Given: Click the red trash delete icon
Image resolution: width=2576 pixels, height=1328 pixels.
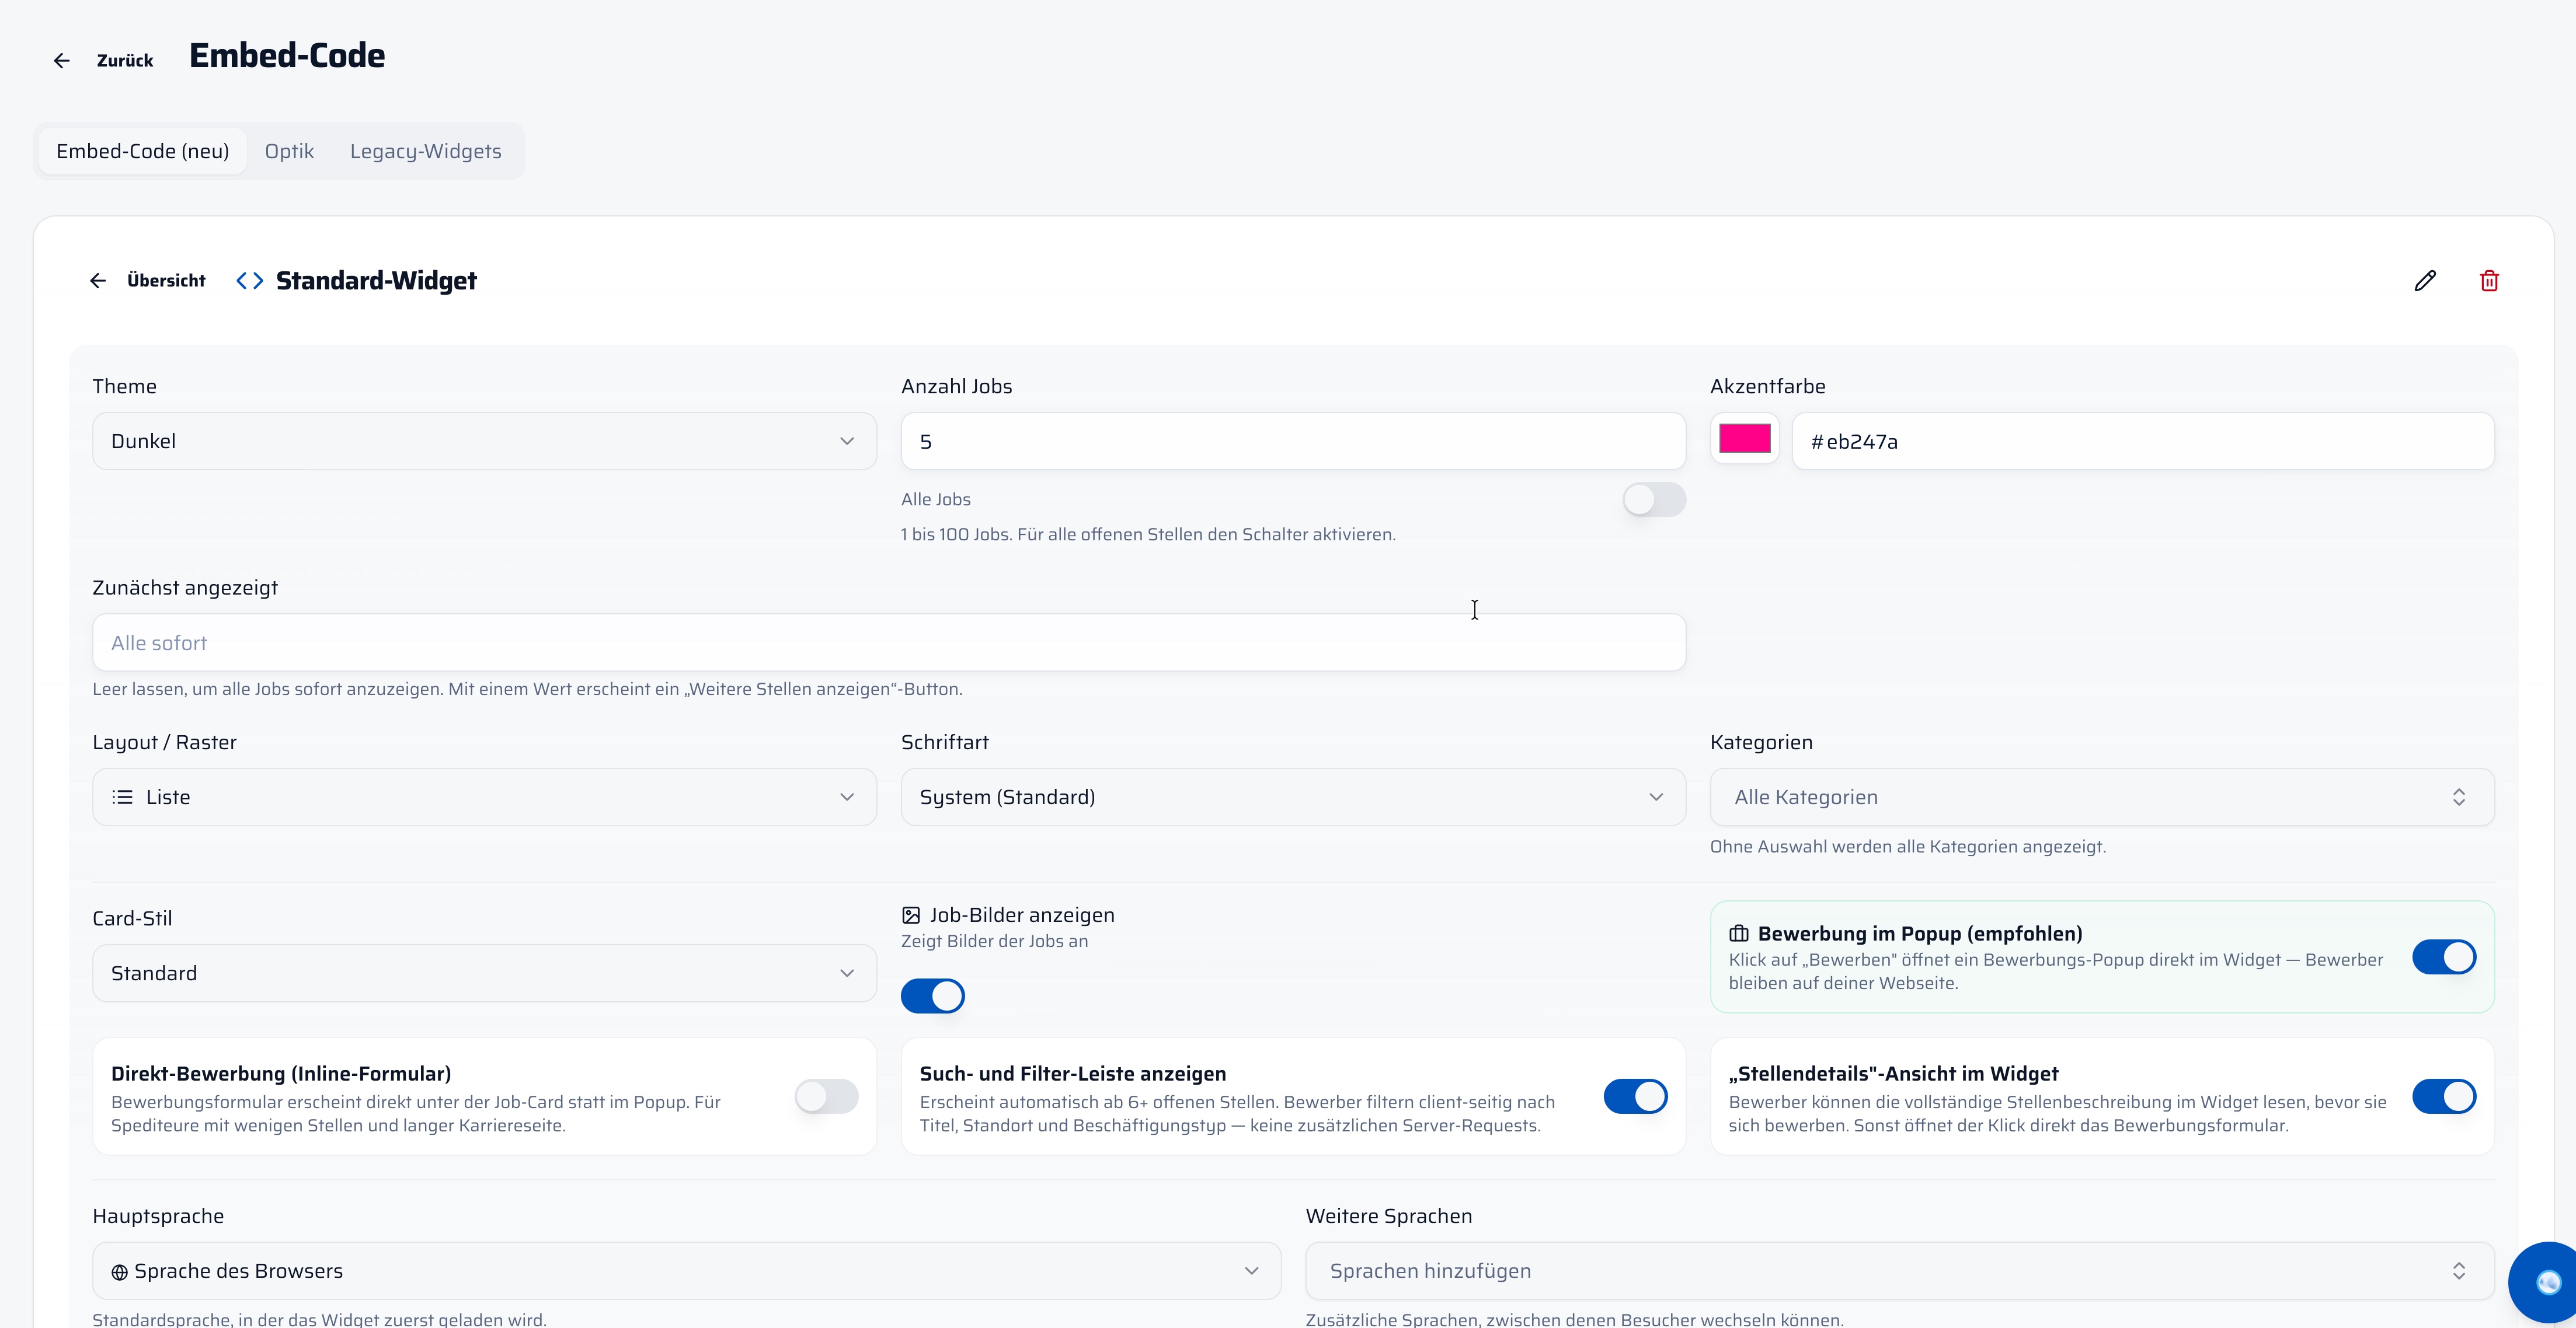Looking at the screenshot, I should click(x=2489, y=281).
